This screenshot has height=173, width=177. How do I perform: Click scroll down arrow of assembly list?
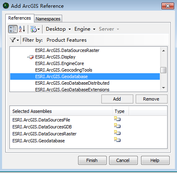pos(164,88)
